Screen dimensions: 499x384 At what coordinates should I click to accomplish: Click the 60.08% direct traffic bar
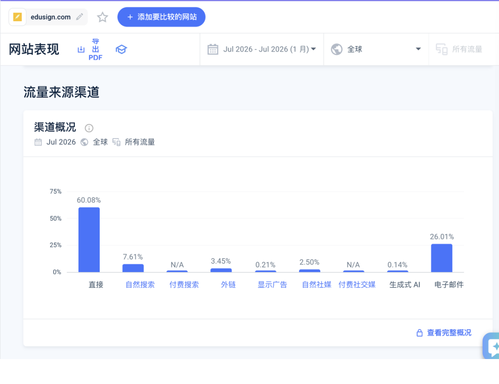pos(89,240)
